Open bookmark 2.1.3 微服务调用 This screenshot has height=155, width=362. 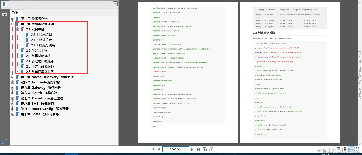click(x=43, y=45)
